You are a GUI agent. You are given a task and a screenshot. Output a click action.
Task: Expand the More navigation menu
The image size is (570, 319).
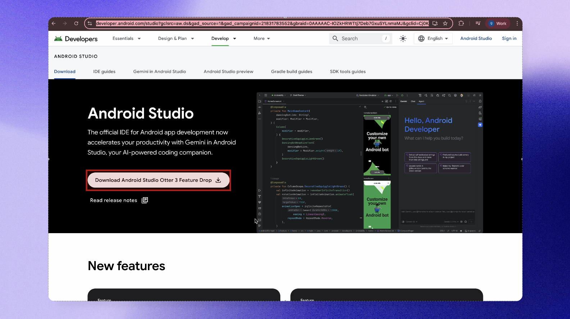[262, 38]
